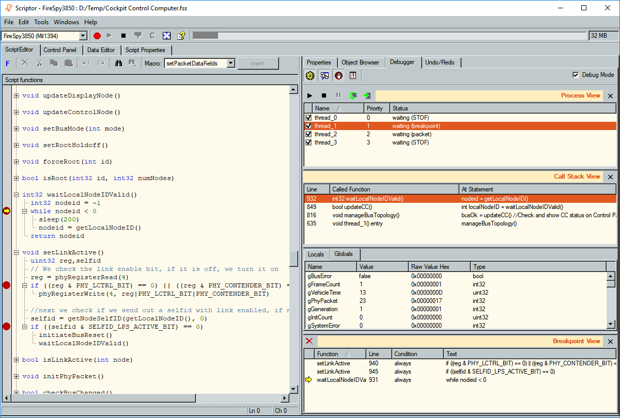
Task: Toggle the process view gear icon
Action: pyautogui.click(x=310, y=76)
